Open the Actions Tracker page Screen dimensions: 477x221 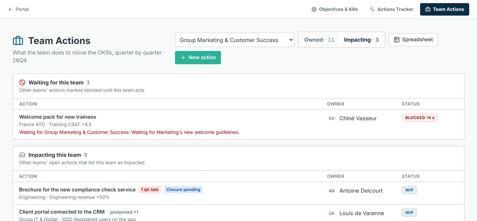[391, 9]
